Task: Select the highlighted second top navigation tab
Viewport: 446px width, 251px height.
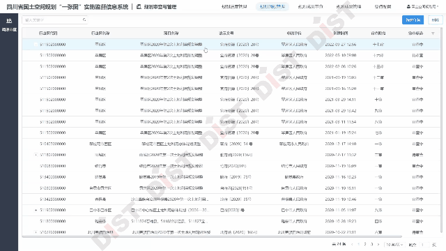Action: tap(272, 6)
